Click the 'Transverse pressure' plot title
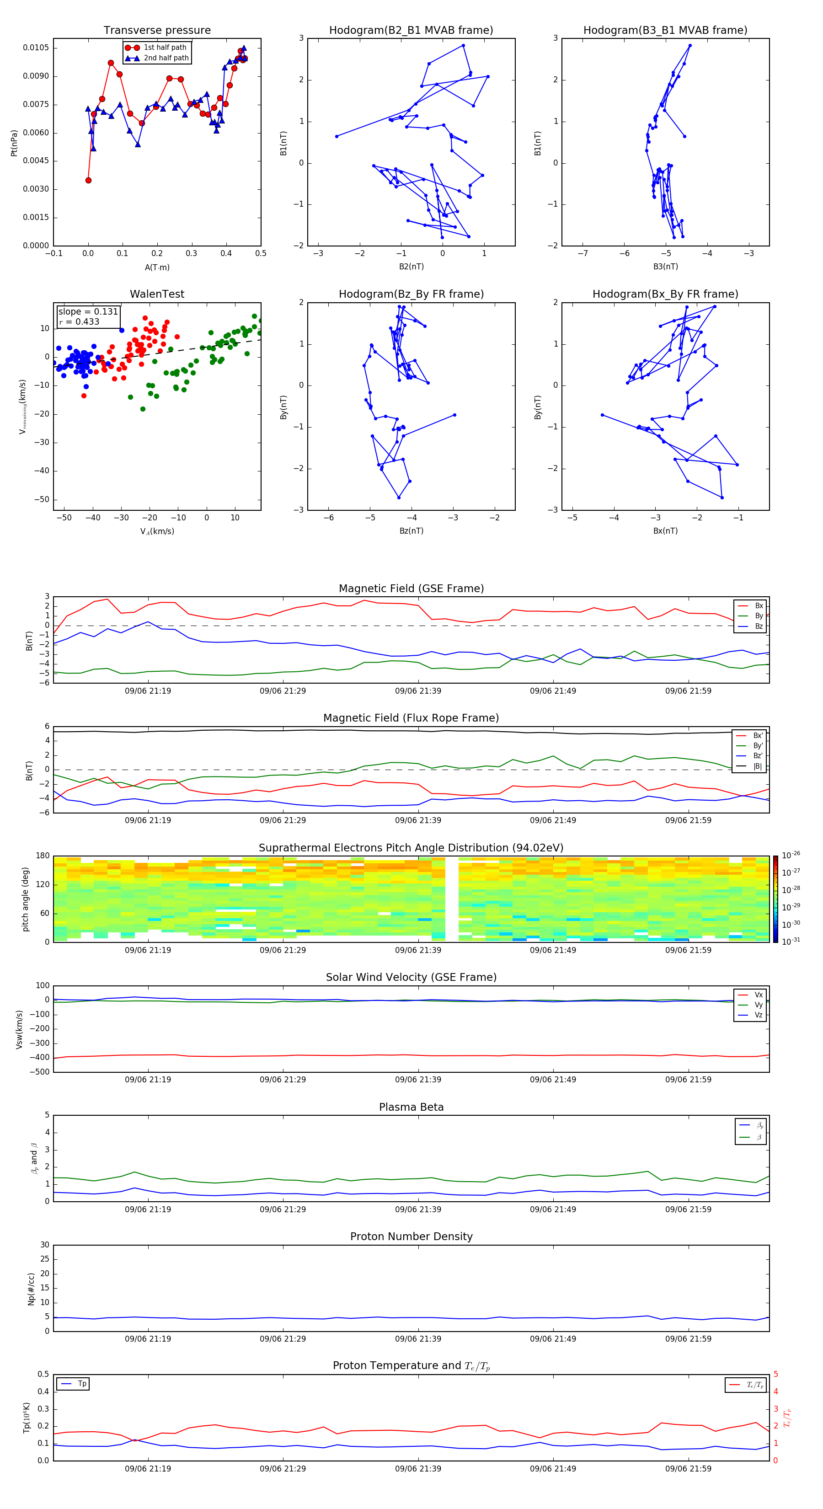 coord(157,31)
